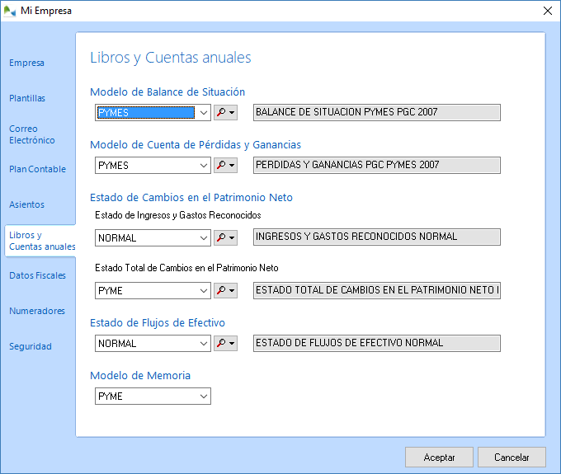Click the Modelo de Memoria heading

point(140,375)
